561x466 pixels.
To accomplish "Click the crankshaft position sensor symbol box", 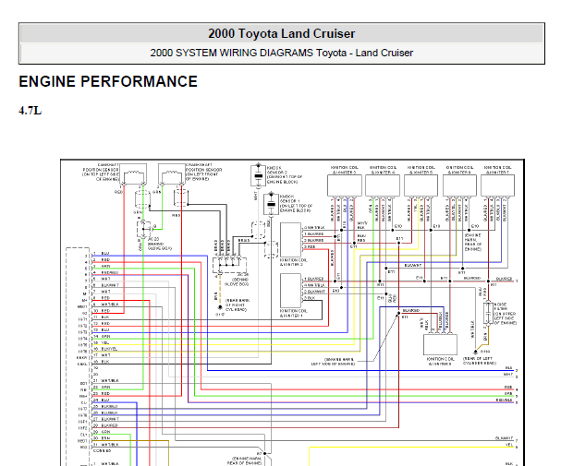I will pos(172,174).
